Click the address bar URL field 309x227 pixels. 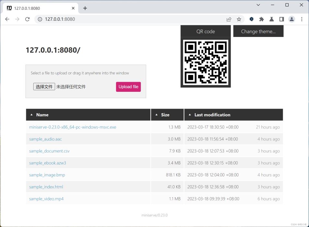130,19
